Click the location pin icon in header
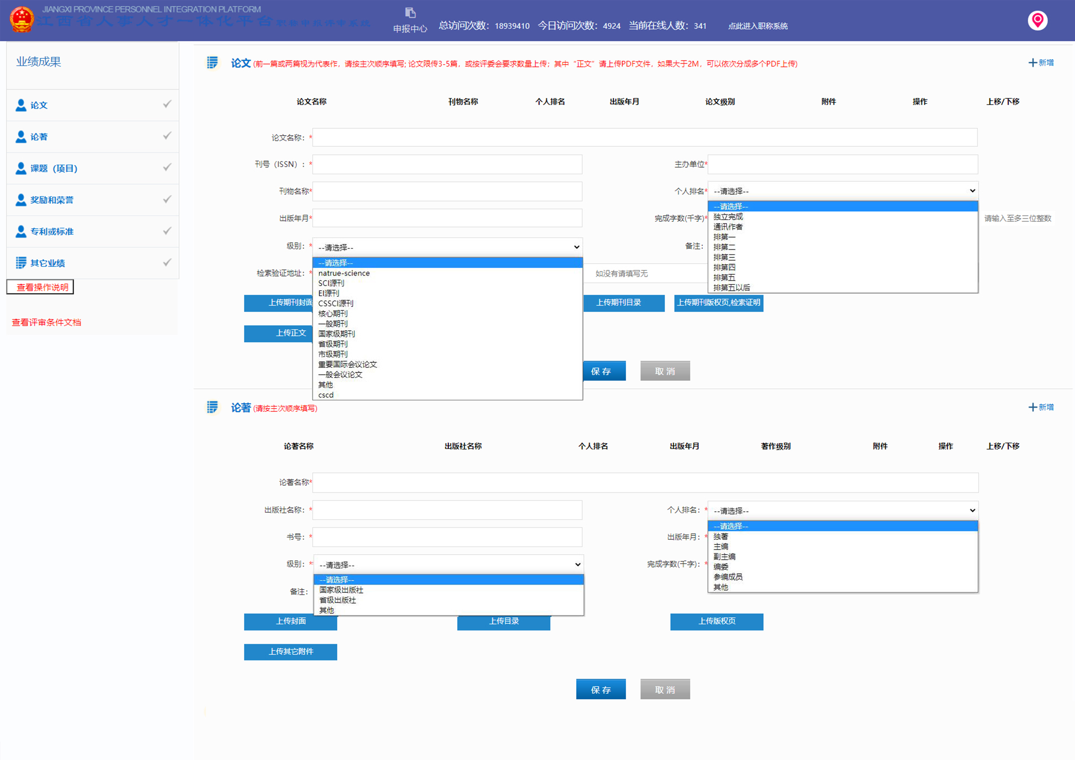The image size is (1075, 760). [1037, 21]
